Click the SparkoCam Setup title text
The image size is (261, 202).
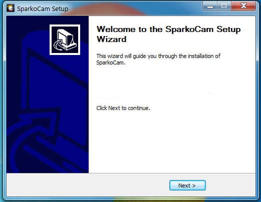(x=43, y=9)
